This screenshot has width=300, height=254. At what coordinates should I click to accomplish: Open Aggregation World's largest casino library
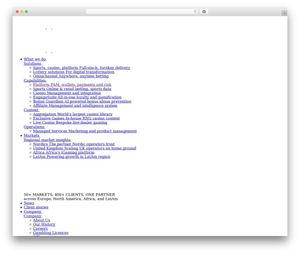tap(73, 114)
